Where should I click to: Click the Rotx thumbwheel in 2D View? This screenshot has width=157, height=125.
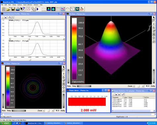[3, 101]
